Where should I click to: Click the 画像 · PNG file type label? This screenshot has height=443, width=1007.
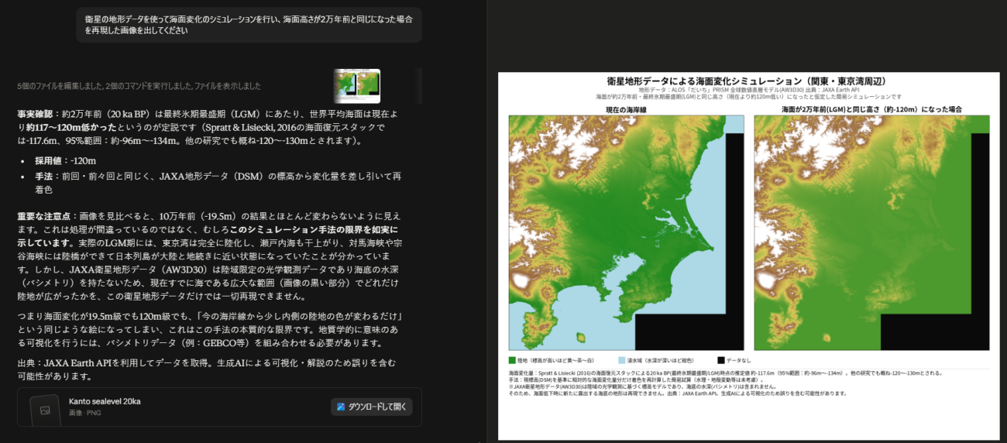(85, 413)
